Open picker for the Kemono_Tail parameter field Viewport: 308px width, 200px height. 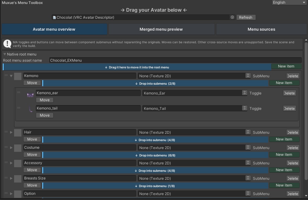(245, 108)
